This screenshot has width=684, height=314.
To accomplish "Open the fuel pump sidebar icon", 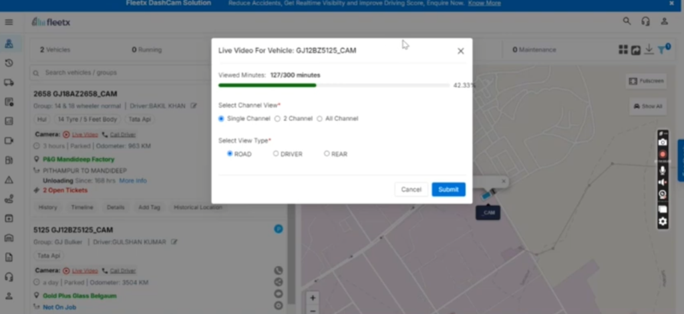I will [9, 160].
